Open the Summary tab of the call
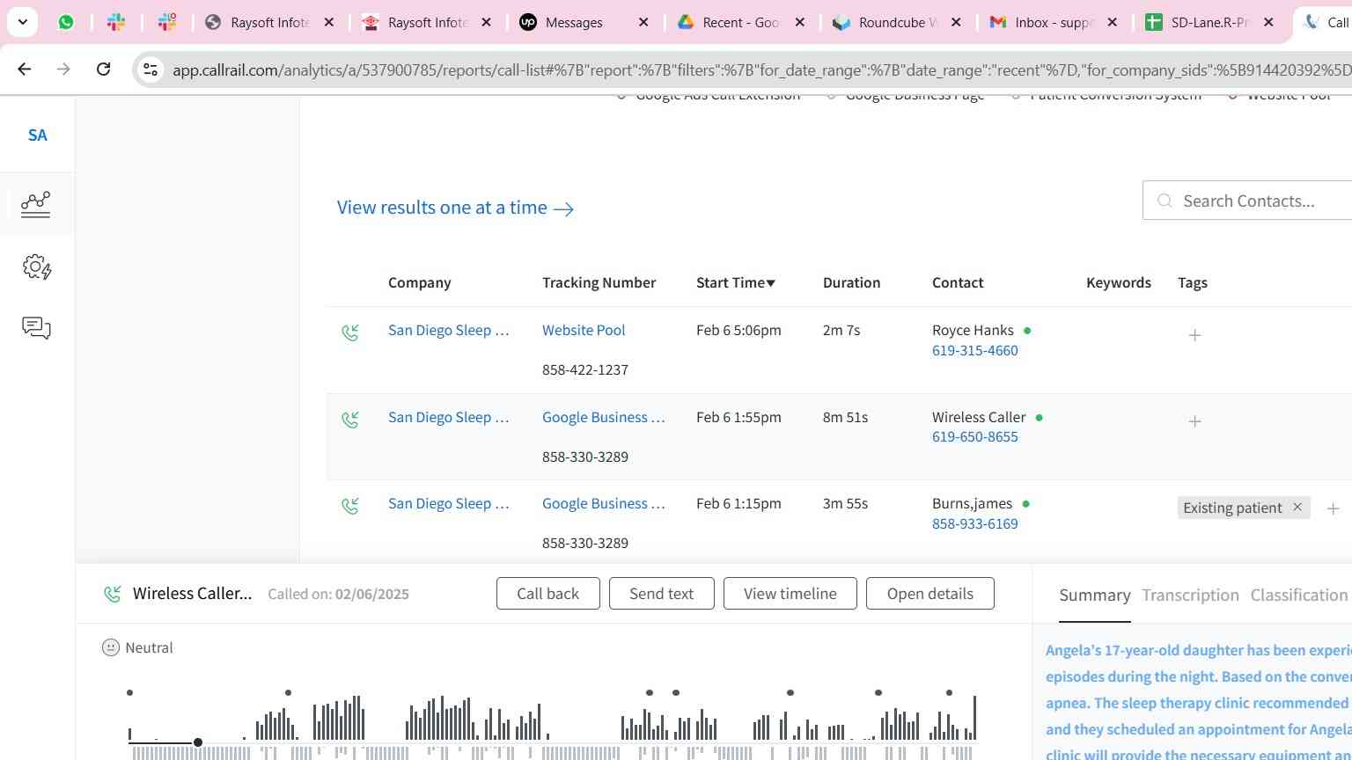Viewport: 1352px width, 760px height. pyautogui.click(x=1095, y=596)
